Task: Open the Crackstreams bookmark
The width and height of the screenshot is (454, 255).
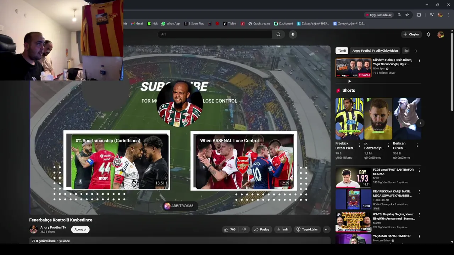Action: 259,24
